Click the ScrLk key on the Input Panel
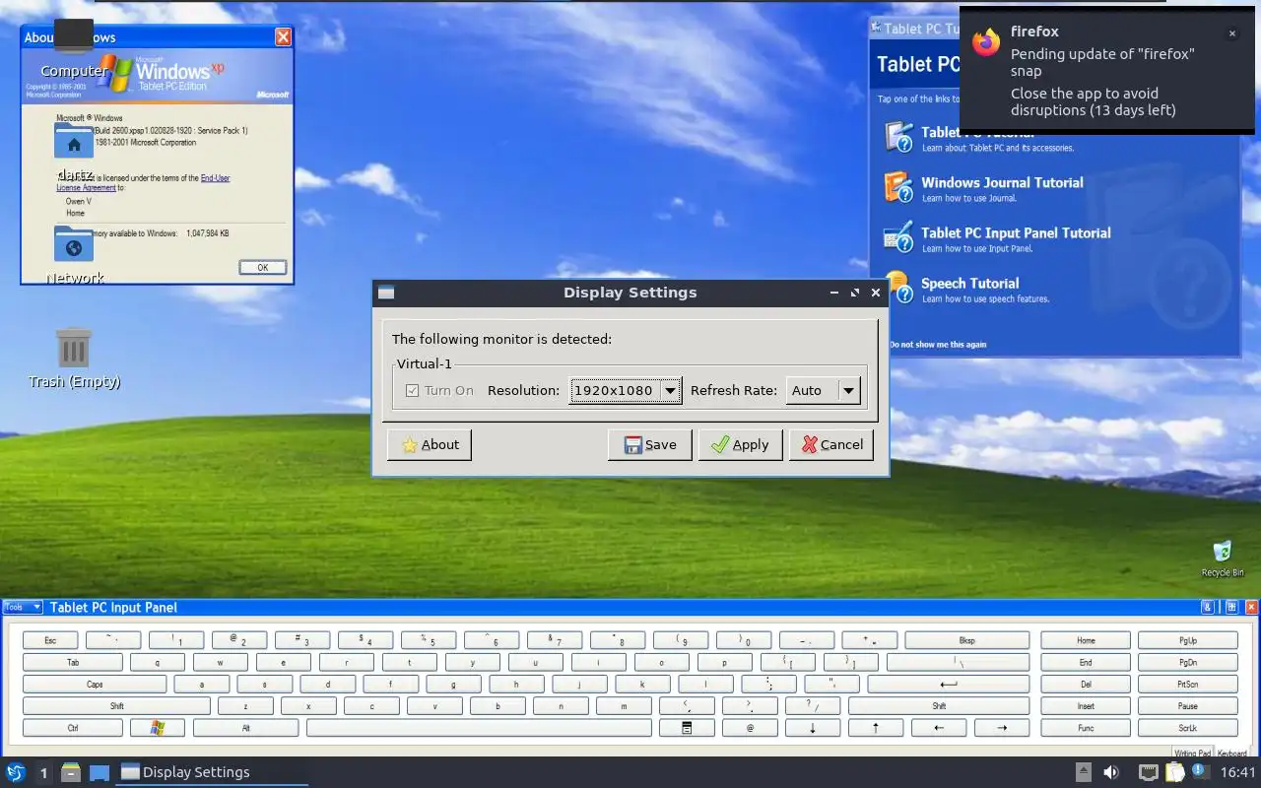 [x=1188, y=728]
